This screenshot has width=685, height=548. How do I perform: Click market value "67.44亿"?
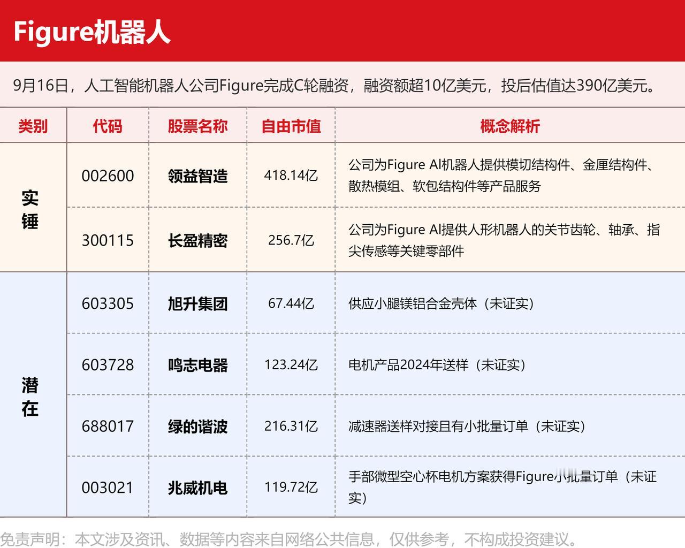(x=291, y=303)
